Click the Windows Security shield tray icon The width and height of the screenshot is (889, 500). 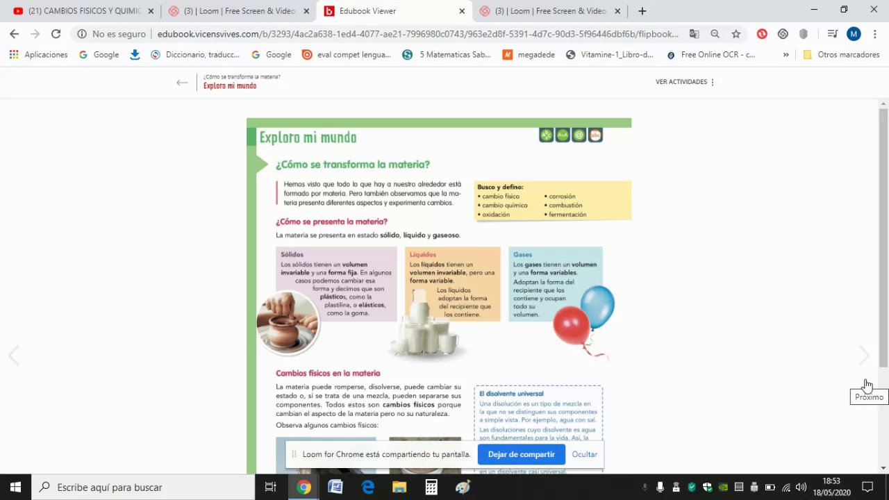point(707,487)
